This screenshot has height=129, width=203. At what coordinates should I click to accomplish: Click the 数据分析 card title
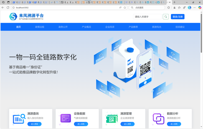click(x=173, y=114)
